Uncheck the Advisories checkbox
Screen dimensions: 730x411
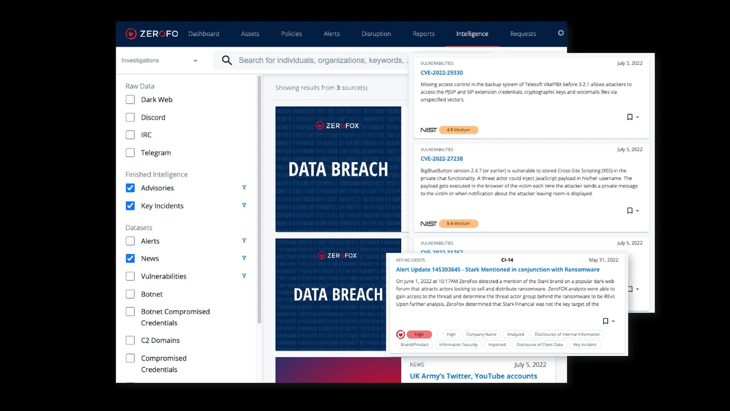click(130, 188)
